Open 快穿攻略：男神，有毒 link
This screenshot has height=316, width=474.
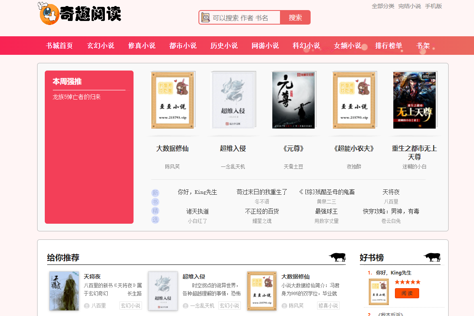pyautogui.click(x=391, y=212)
